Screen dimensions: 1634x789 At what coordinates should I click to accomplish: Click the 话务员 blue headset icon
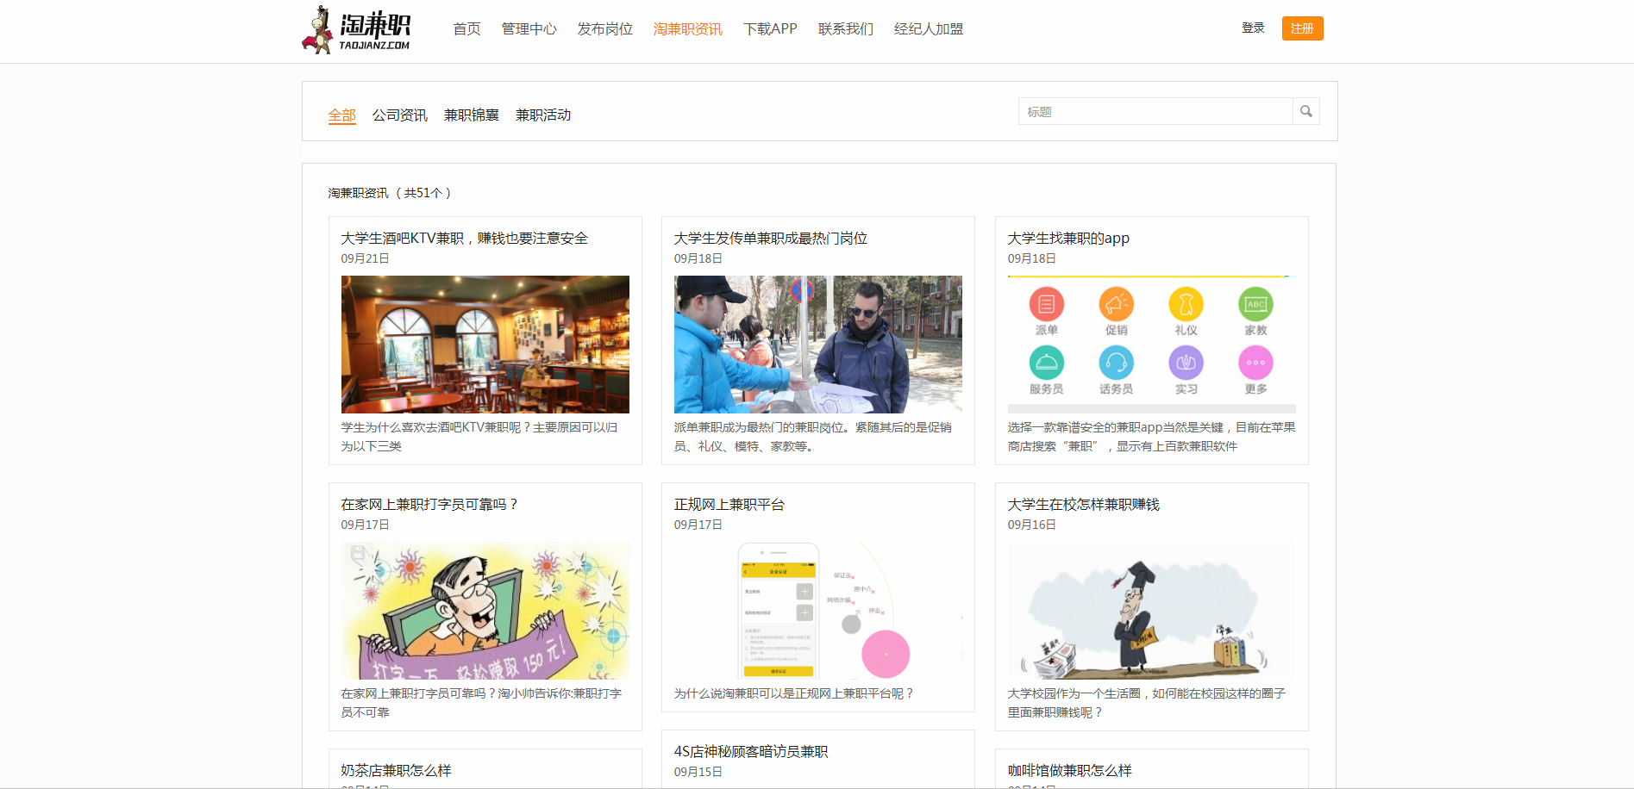pyautogui.click(x=1117, y=363)
